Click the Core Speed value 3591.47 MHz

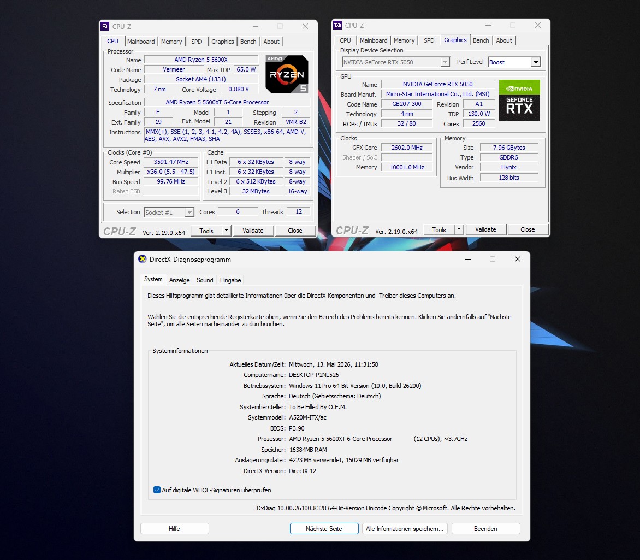tap(170, 162)
